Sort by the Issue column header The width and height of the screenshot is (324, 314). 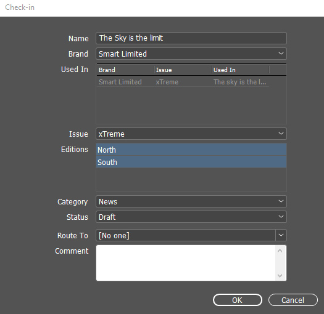(x=183, y=70)
